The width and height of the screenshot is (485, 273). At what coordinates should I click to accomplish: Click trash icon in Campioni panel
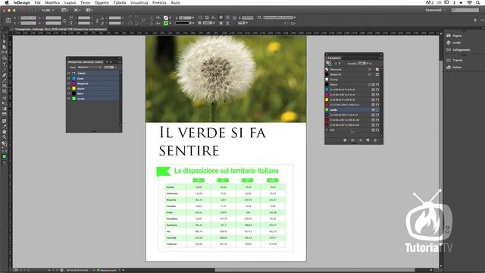coord(375,140)
